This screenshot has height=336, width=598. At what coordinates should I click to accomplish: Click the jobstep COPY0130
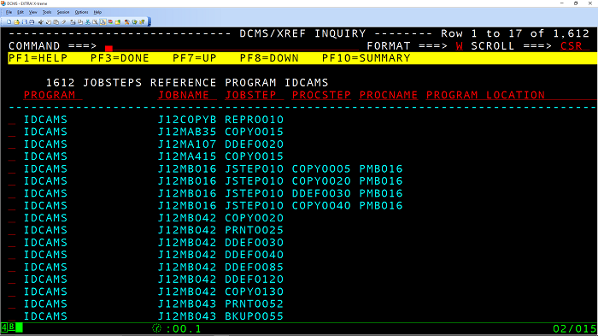coord(254,292)
